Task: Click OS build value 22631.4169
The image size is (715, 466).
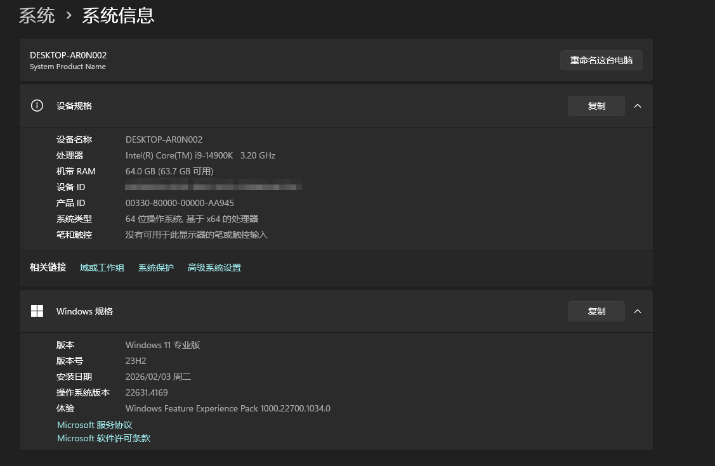Action: coord(147,392)
